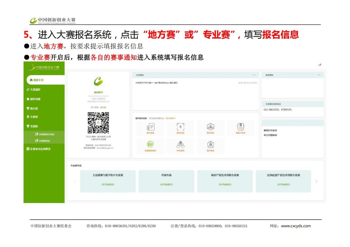This screenshot has width=350, height=247.
Task: Click the 提交报名 submit registration icon
Action: 210,145
